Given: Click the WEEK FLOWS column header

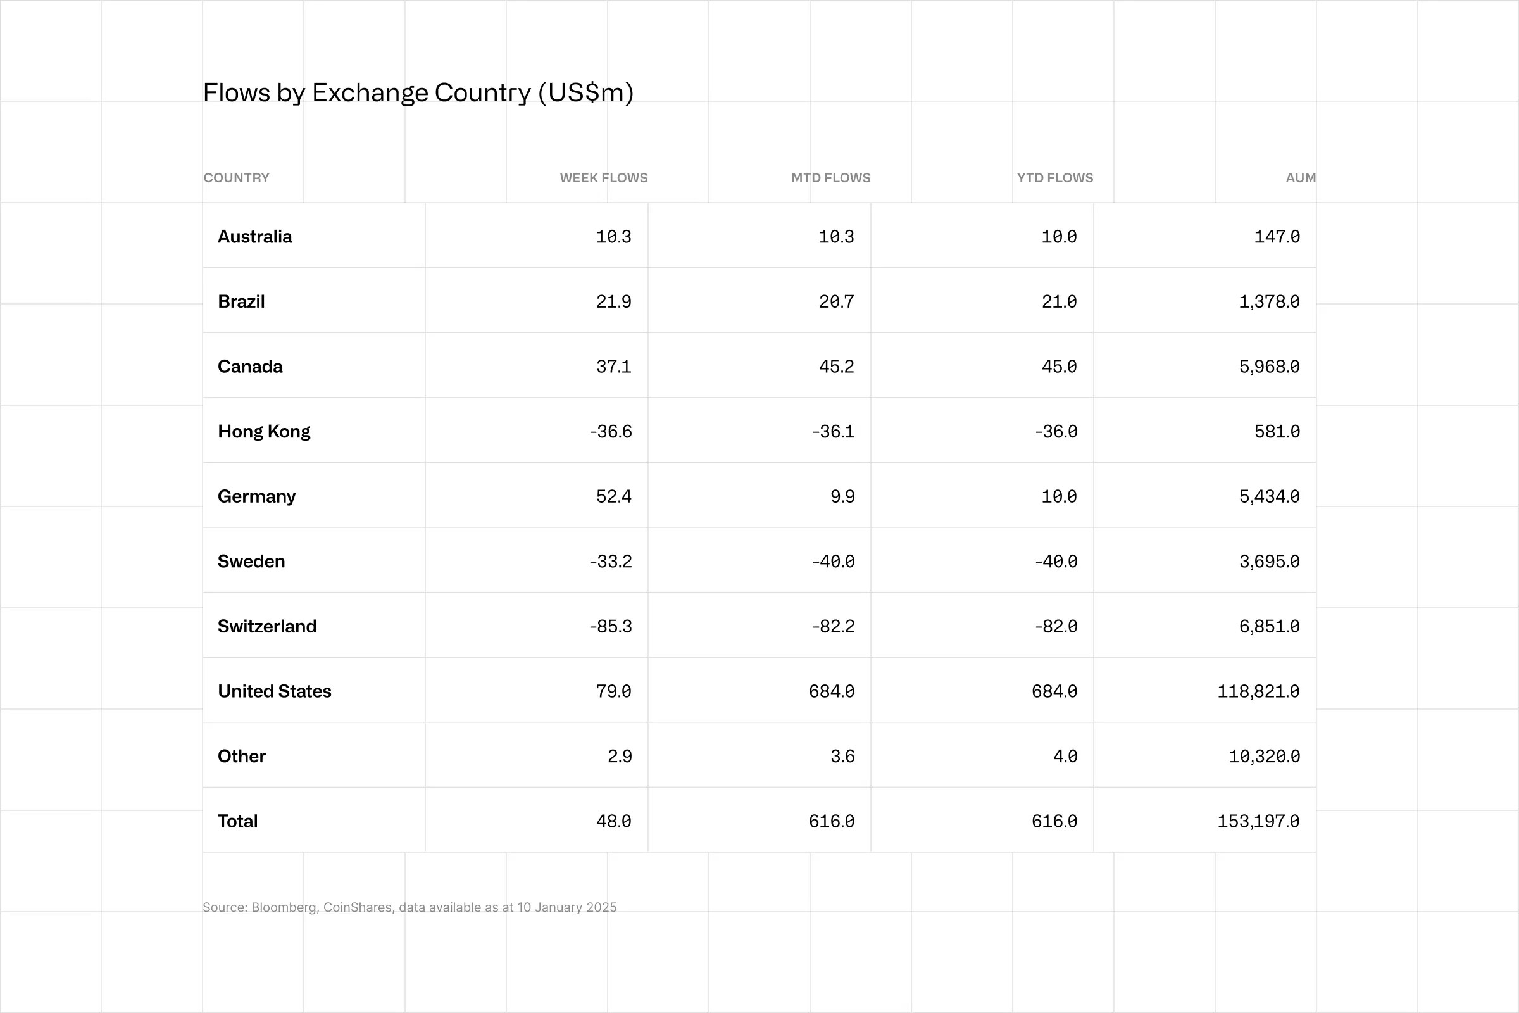Looking at the screenshot, I should 603,178.
